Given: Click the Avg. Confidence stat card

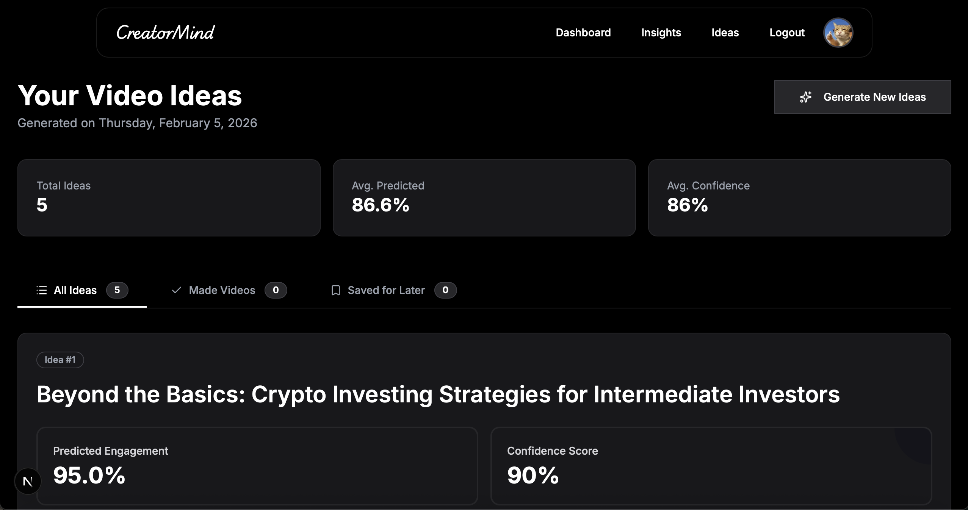Looking at the screenshot, I should tap(799, 198).
